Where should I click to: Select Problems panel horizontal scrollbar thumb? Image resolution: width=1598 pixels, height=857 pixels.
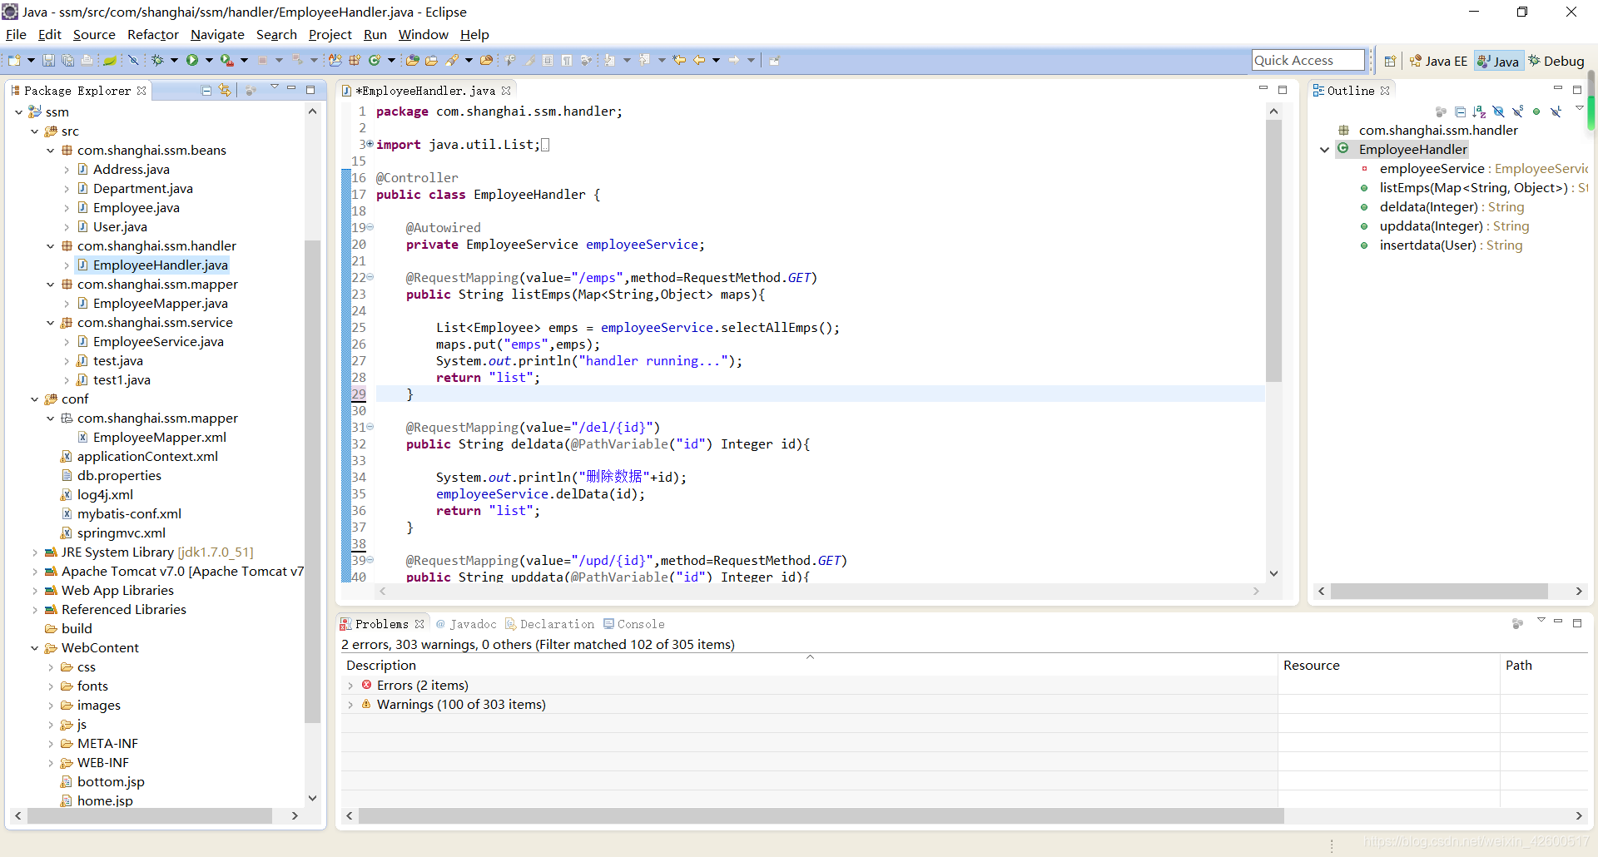coord(821,816)
